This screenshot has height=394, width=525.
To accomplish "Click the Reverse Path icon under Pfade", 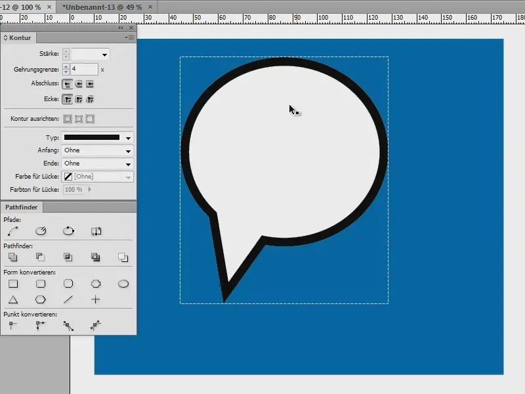I will click(96, 231).
